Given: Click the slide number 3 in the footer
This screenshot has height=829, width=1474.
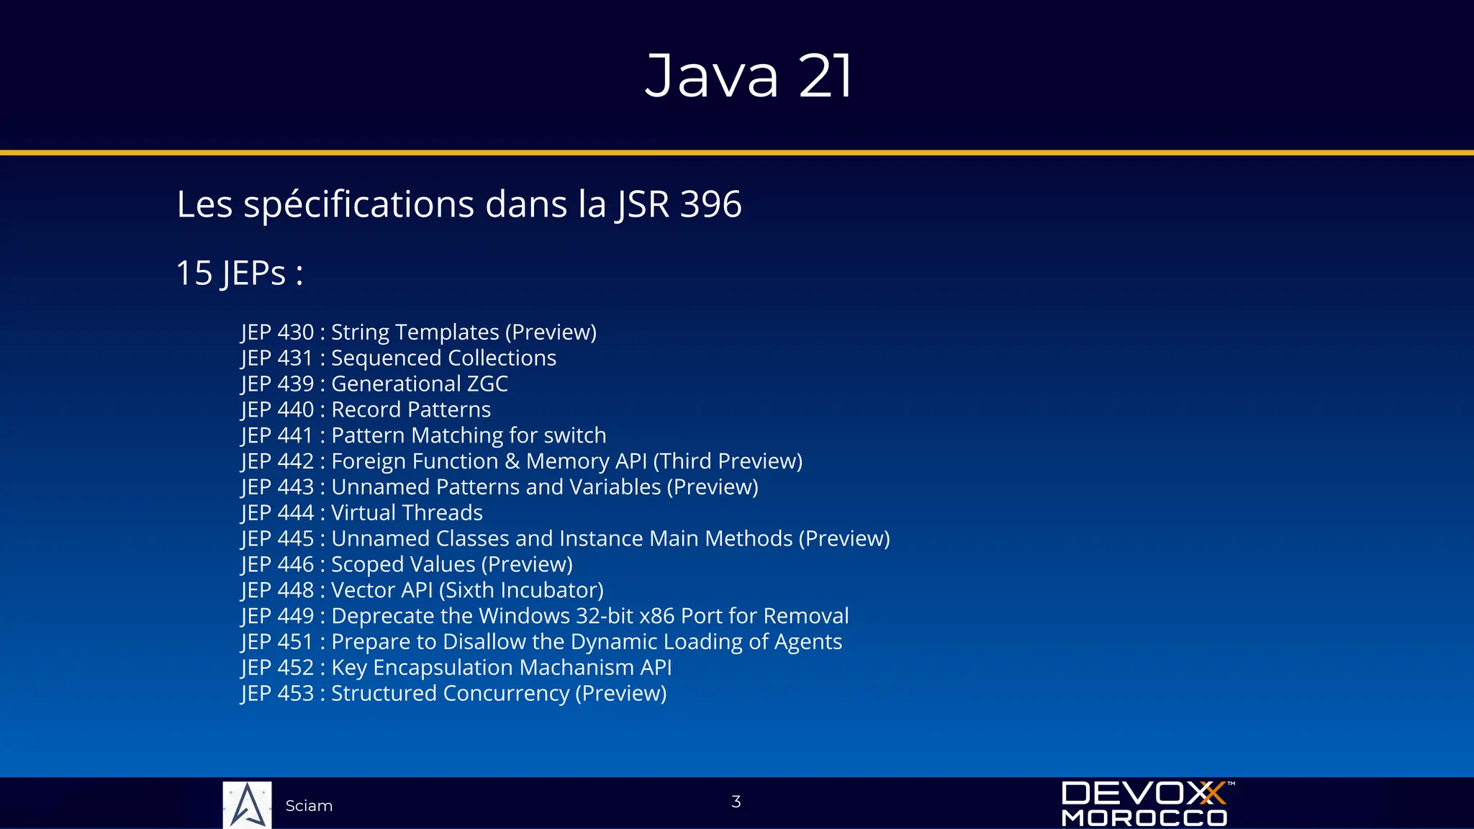Looking at the screenshot, I should tap(736, 802).
